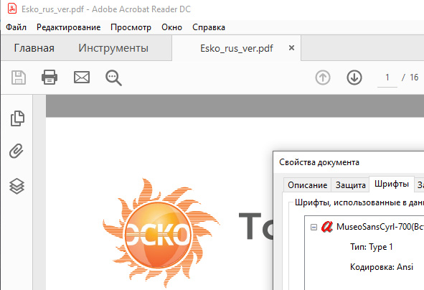Click the current page number field
The image size is (424, 290).
tap(387, 78)
